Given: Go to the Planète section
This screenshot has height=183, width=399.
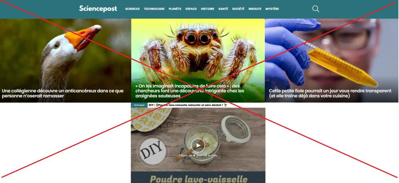Looking at the screenshot, I should tap(175, 9).
